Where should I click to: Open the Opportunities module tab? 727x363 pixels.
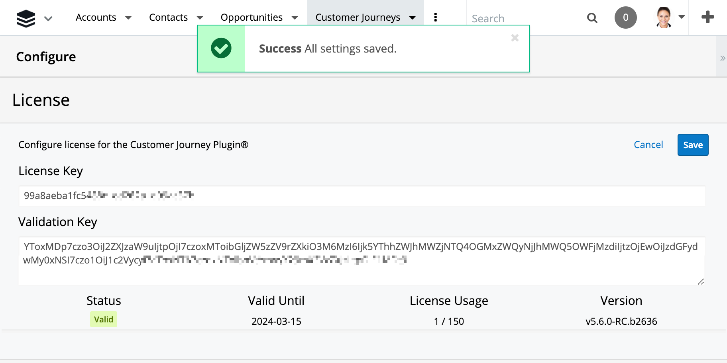(252, 18)
